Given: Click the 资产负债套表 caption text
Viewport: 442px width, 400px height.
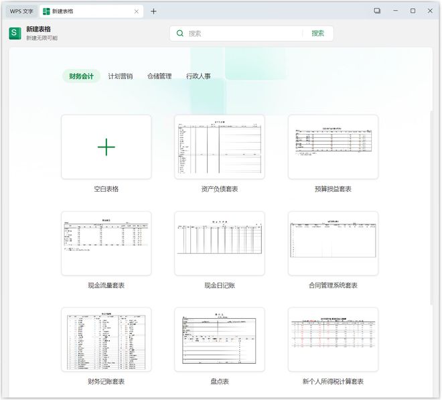Looking at the screenshot, I should pyautogui.click(x=220, y=189).
